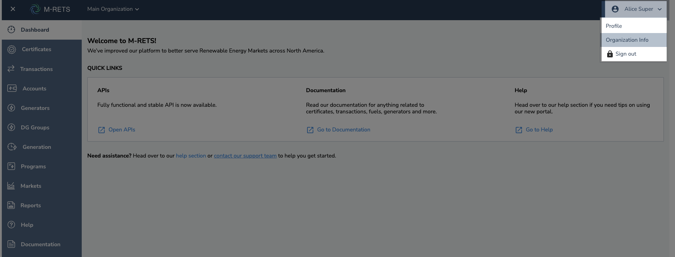Viewport: 675px width, 257px height.
Task: Go to Generation in the sidebar
Action: coord(42,147)
